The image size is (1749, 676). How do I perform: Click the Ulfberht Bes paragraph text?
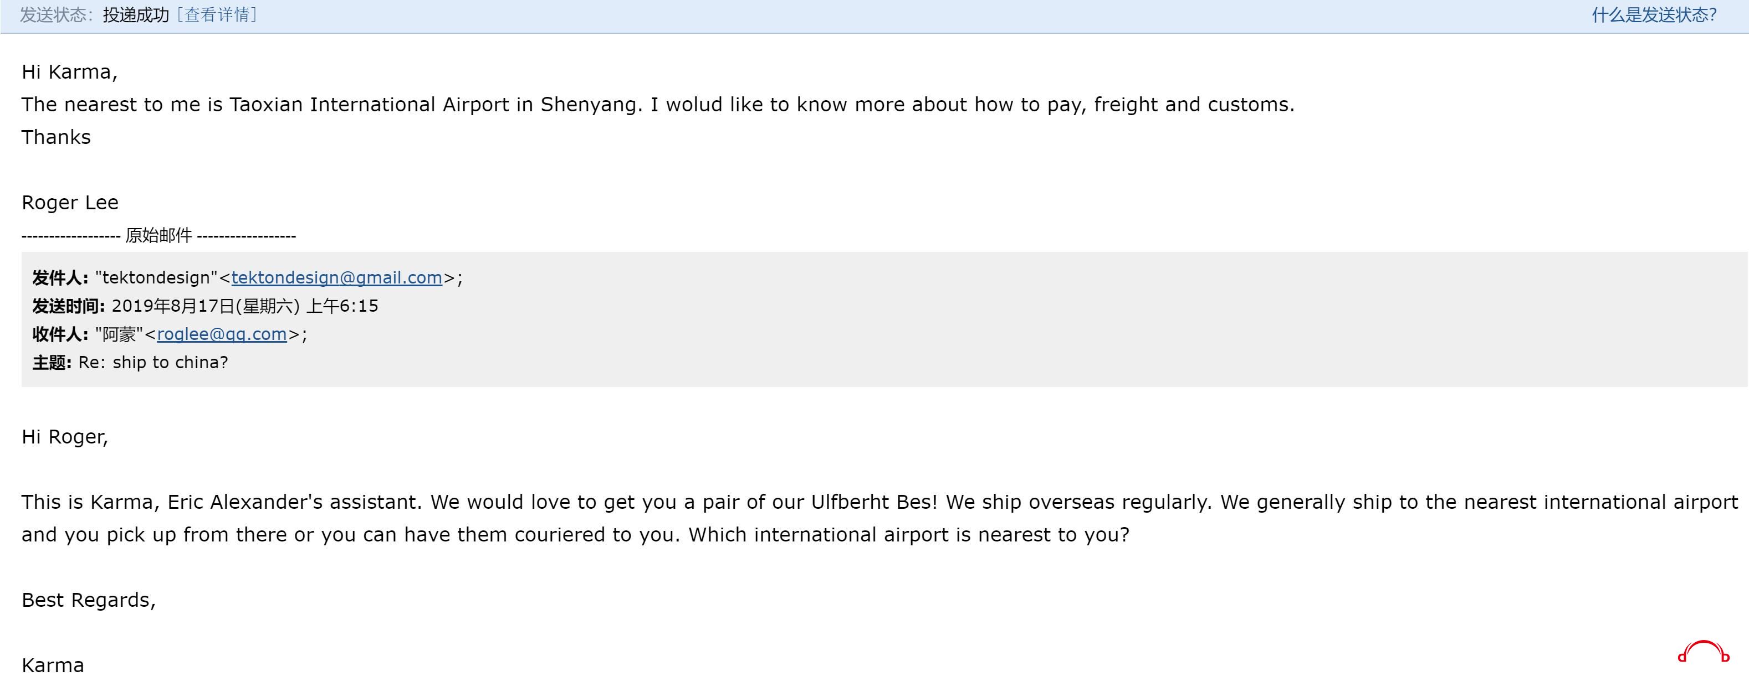(x=880, y=518)
